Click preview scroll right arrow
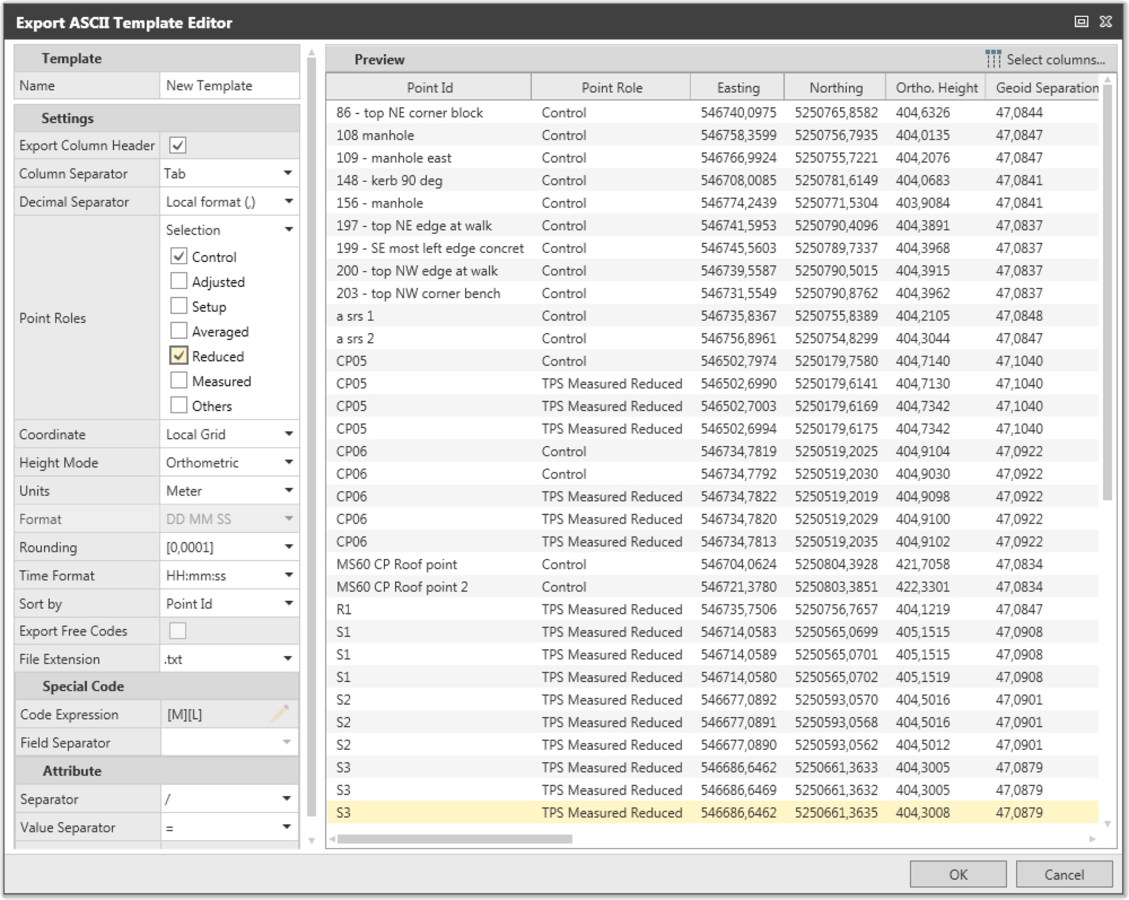 coord(1092,839)
